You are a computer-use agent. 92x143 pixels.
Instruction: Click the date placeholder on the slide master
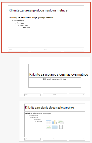coord(18,50)
